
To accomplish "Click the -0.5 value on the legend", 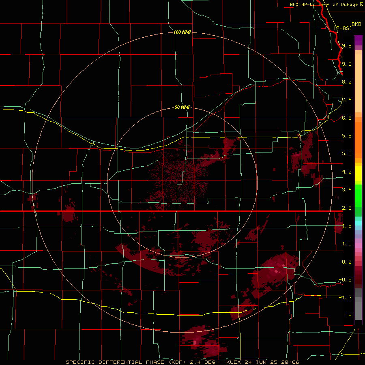I will 345,279.
